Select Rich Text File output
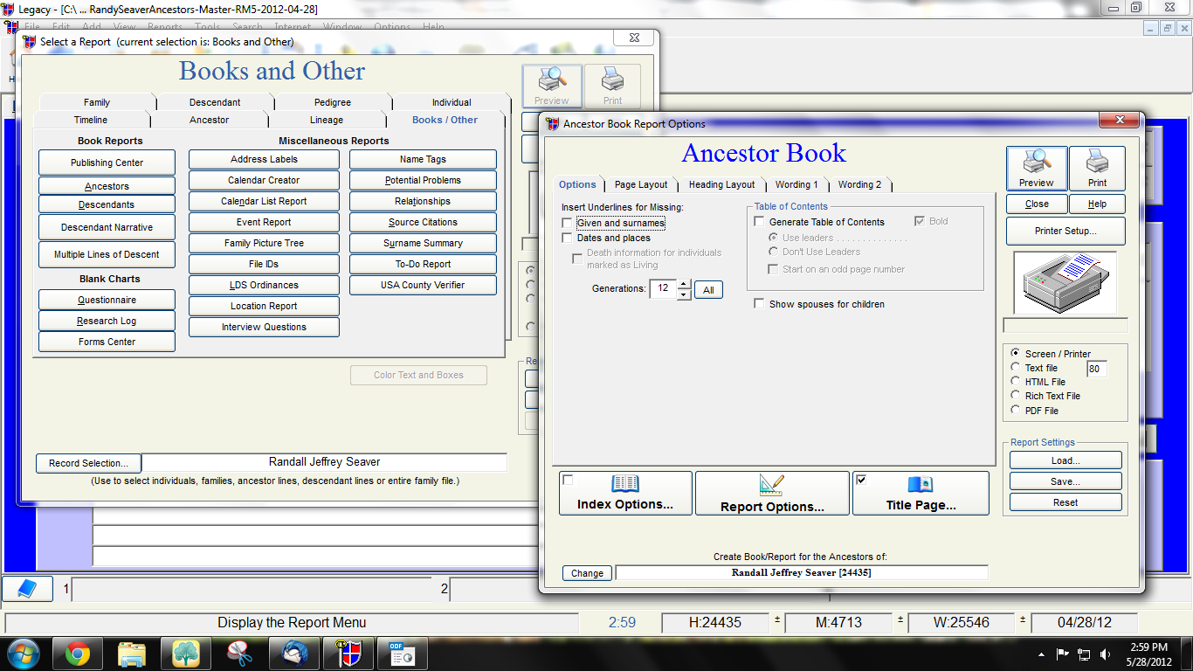 pyautogui.click(x=1016, y=396)
